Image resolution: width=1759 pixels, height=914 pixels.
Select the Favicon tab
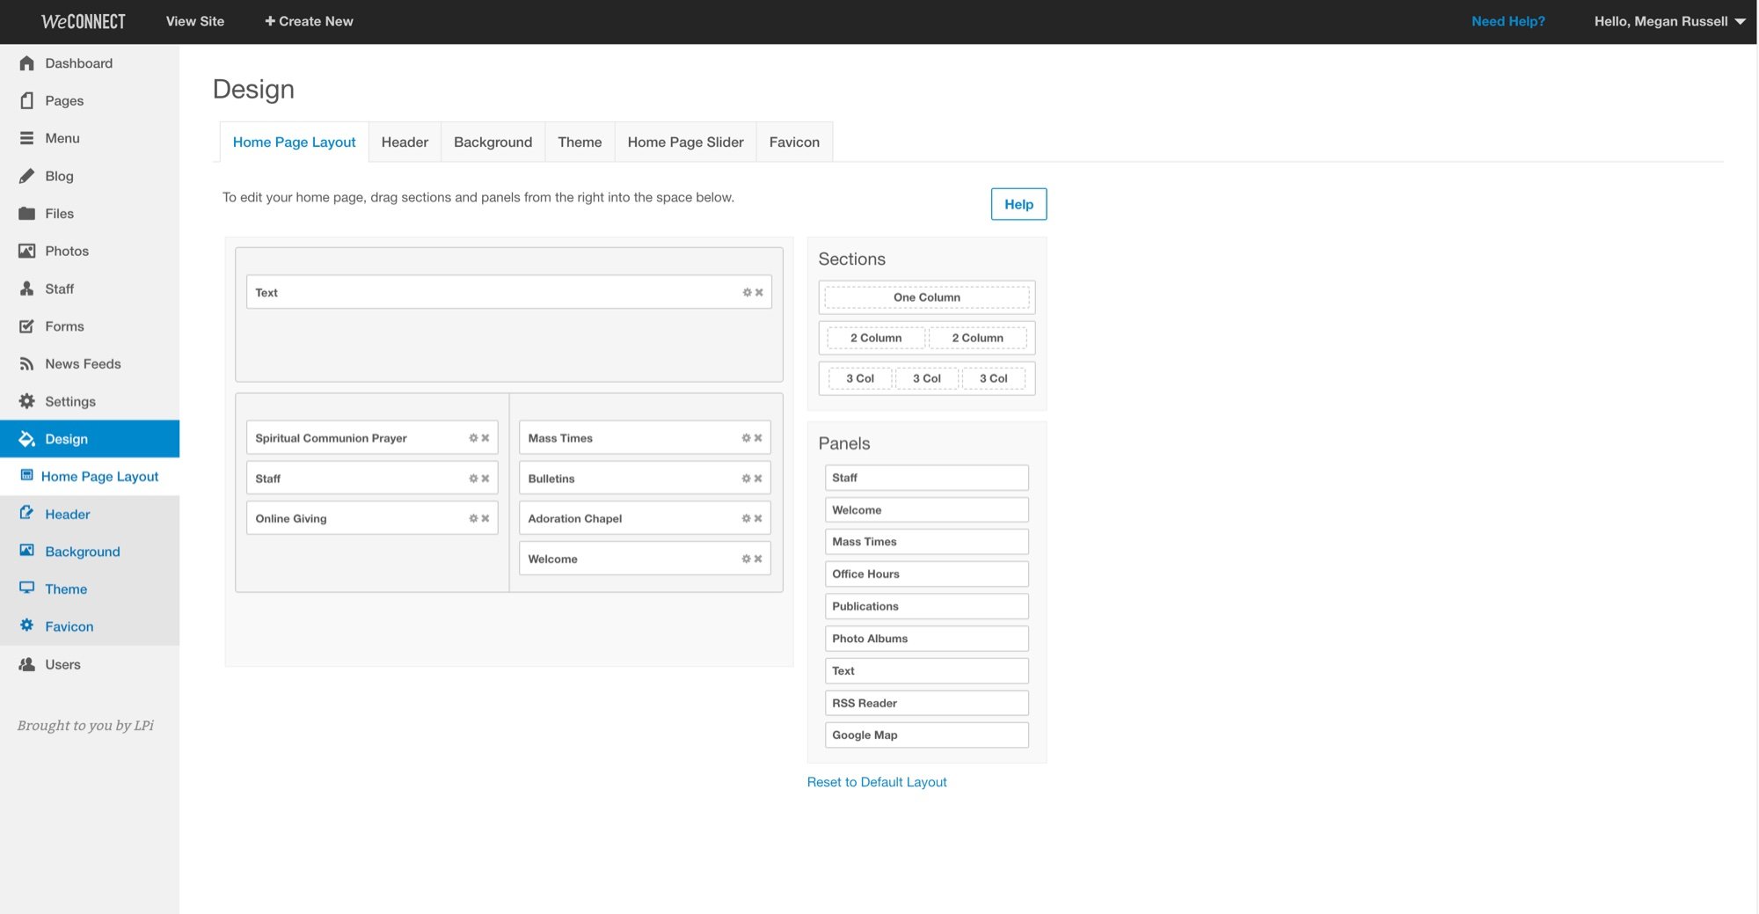pos(794,142)
